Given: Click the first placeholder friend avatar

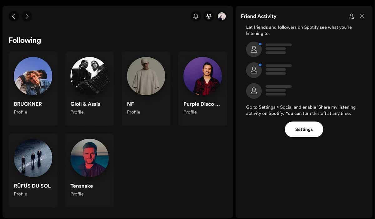Looking at the screenshot, I should pos(254,49).
